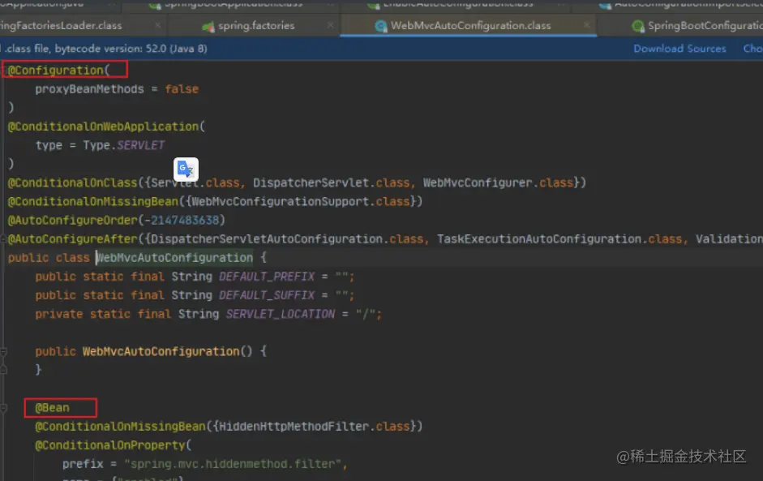This screenshot has height=481, width=763.
Task: Click DispatcherServletAutoConfiguration.class reference
Action: (x=287, y=239)
